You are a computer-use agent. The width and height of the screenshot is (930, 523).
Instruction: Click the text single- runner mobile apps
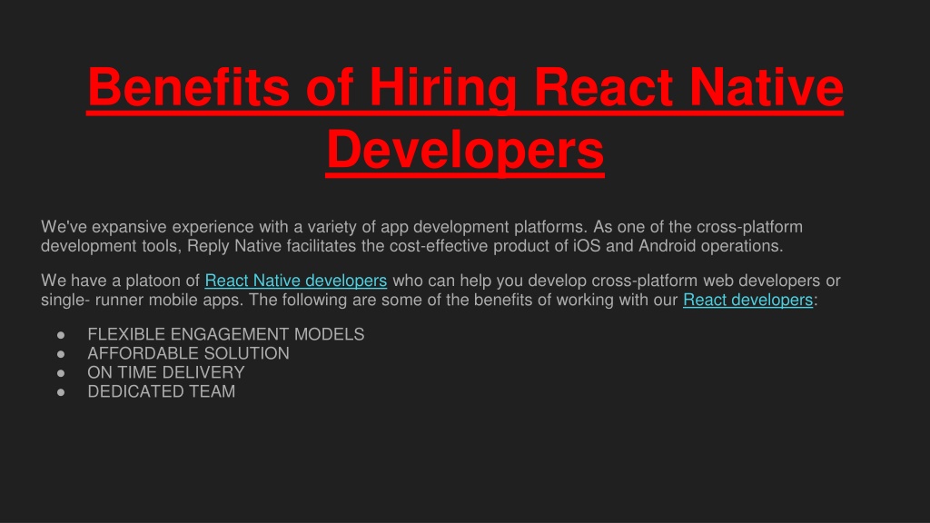click(x=142, y=300)
